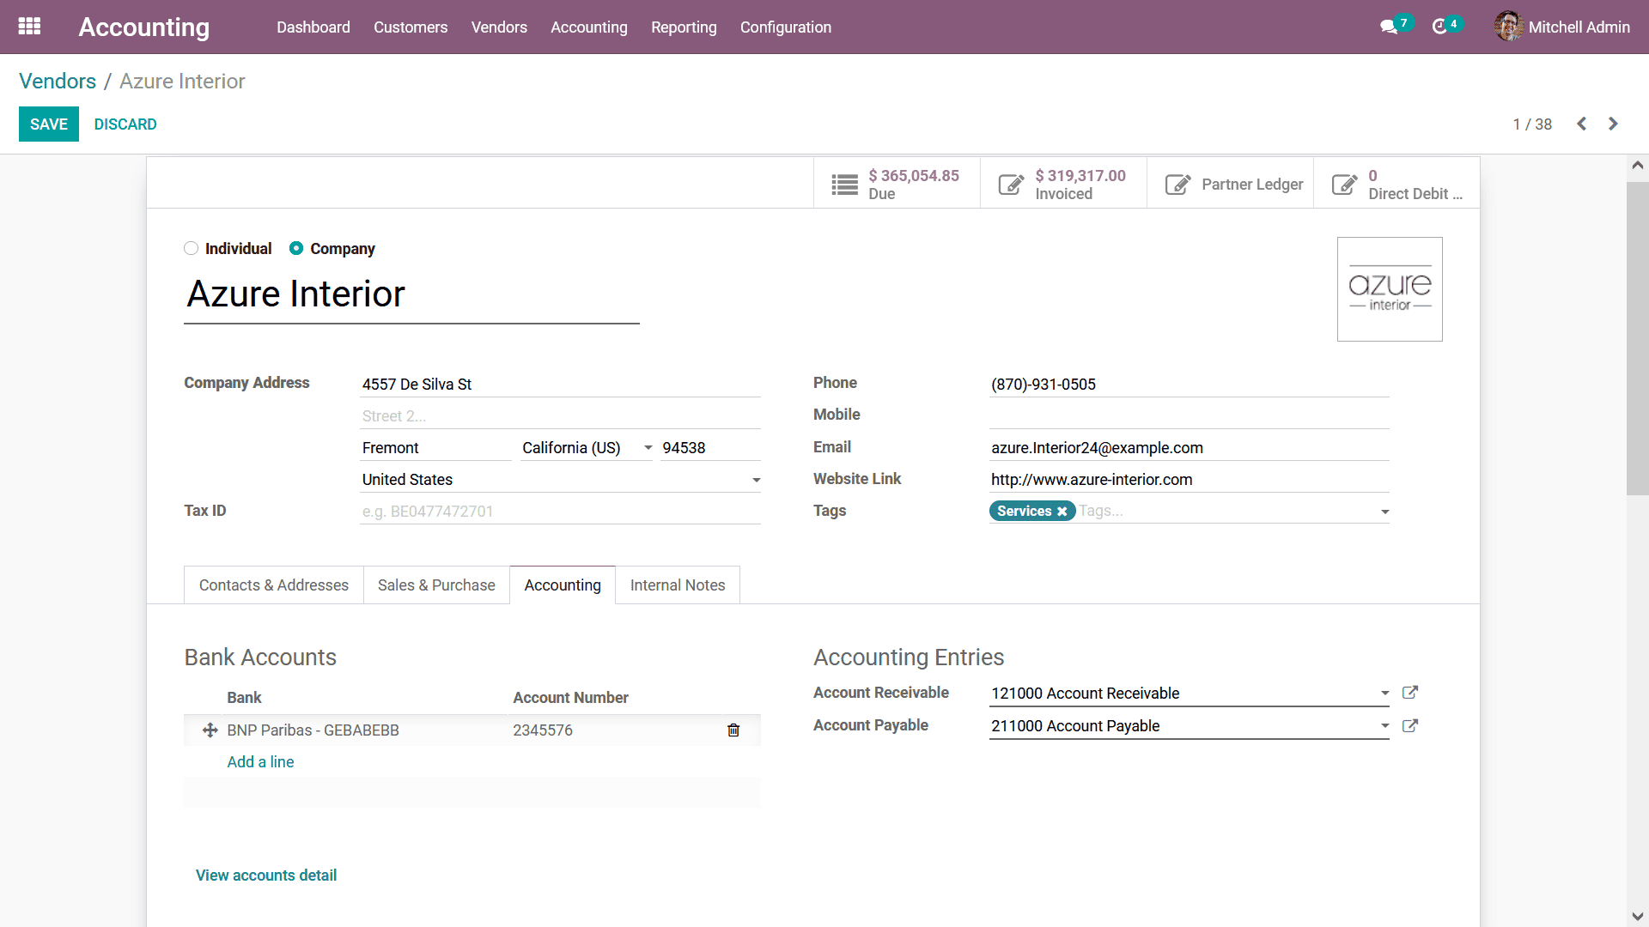This screenshot has height=927, width=1649.
Task: Remove the Services tag
Action: pos(1062,512)
